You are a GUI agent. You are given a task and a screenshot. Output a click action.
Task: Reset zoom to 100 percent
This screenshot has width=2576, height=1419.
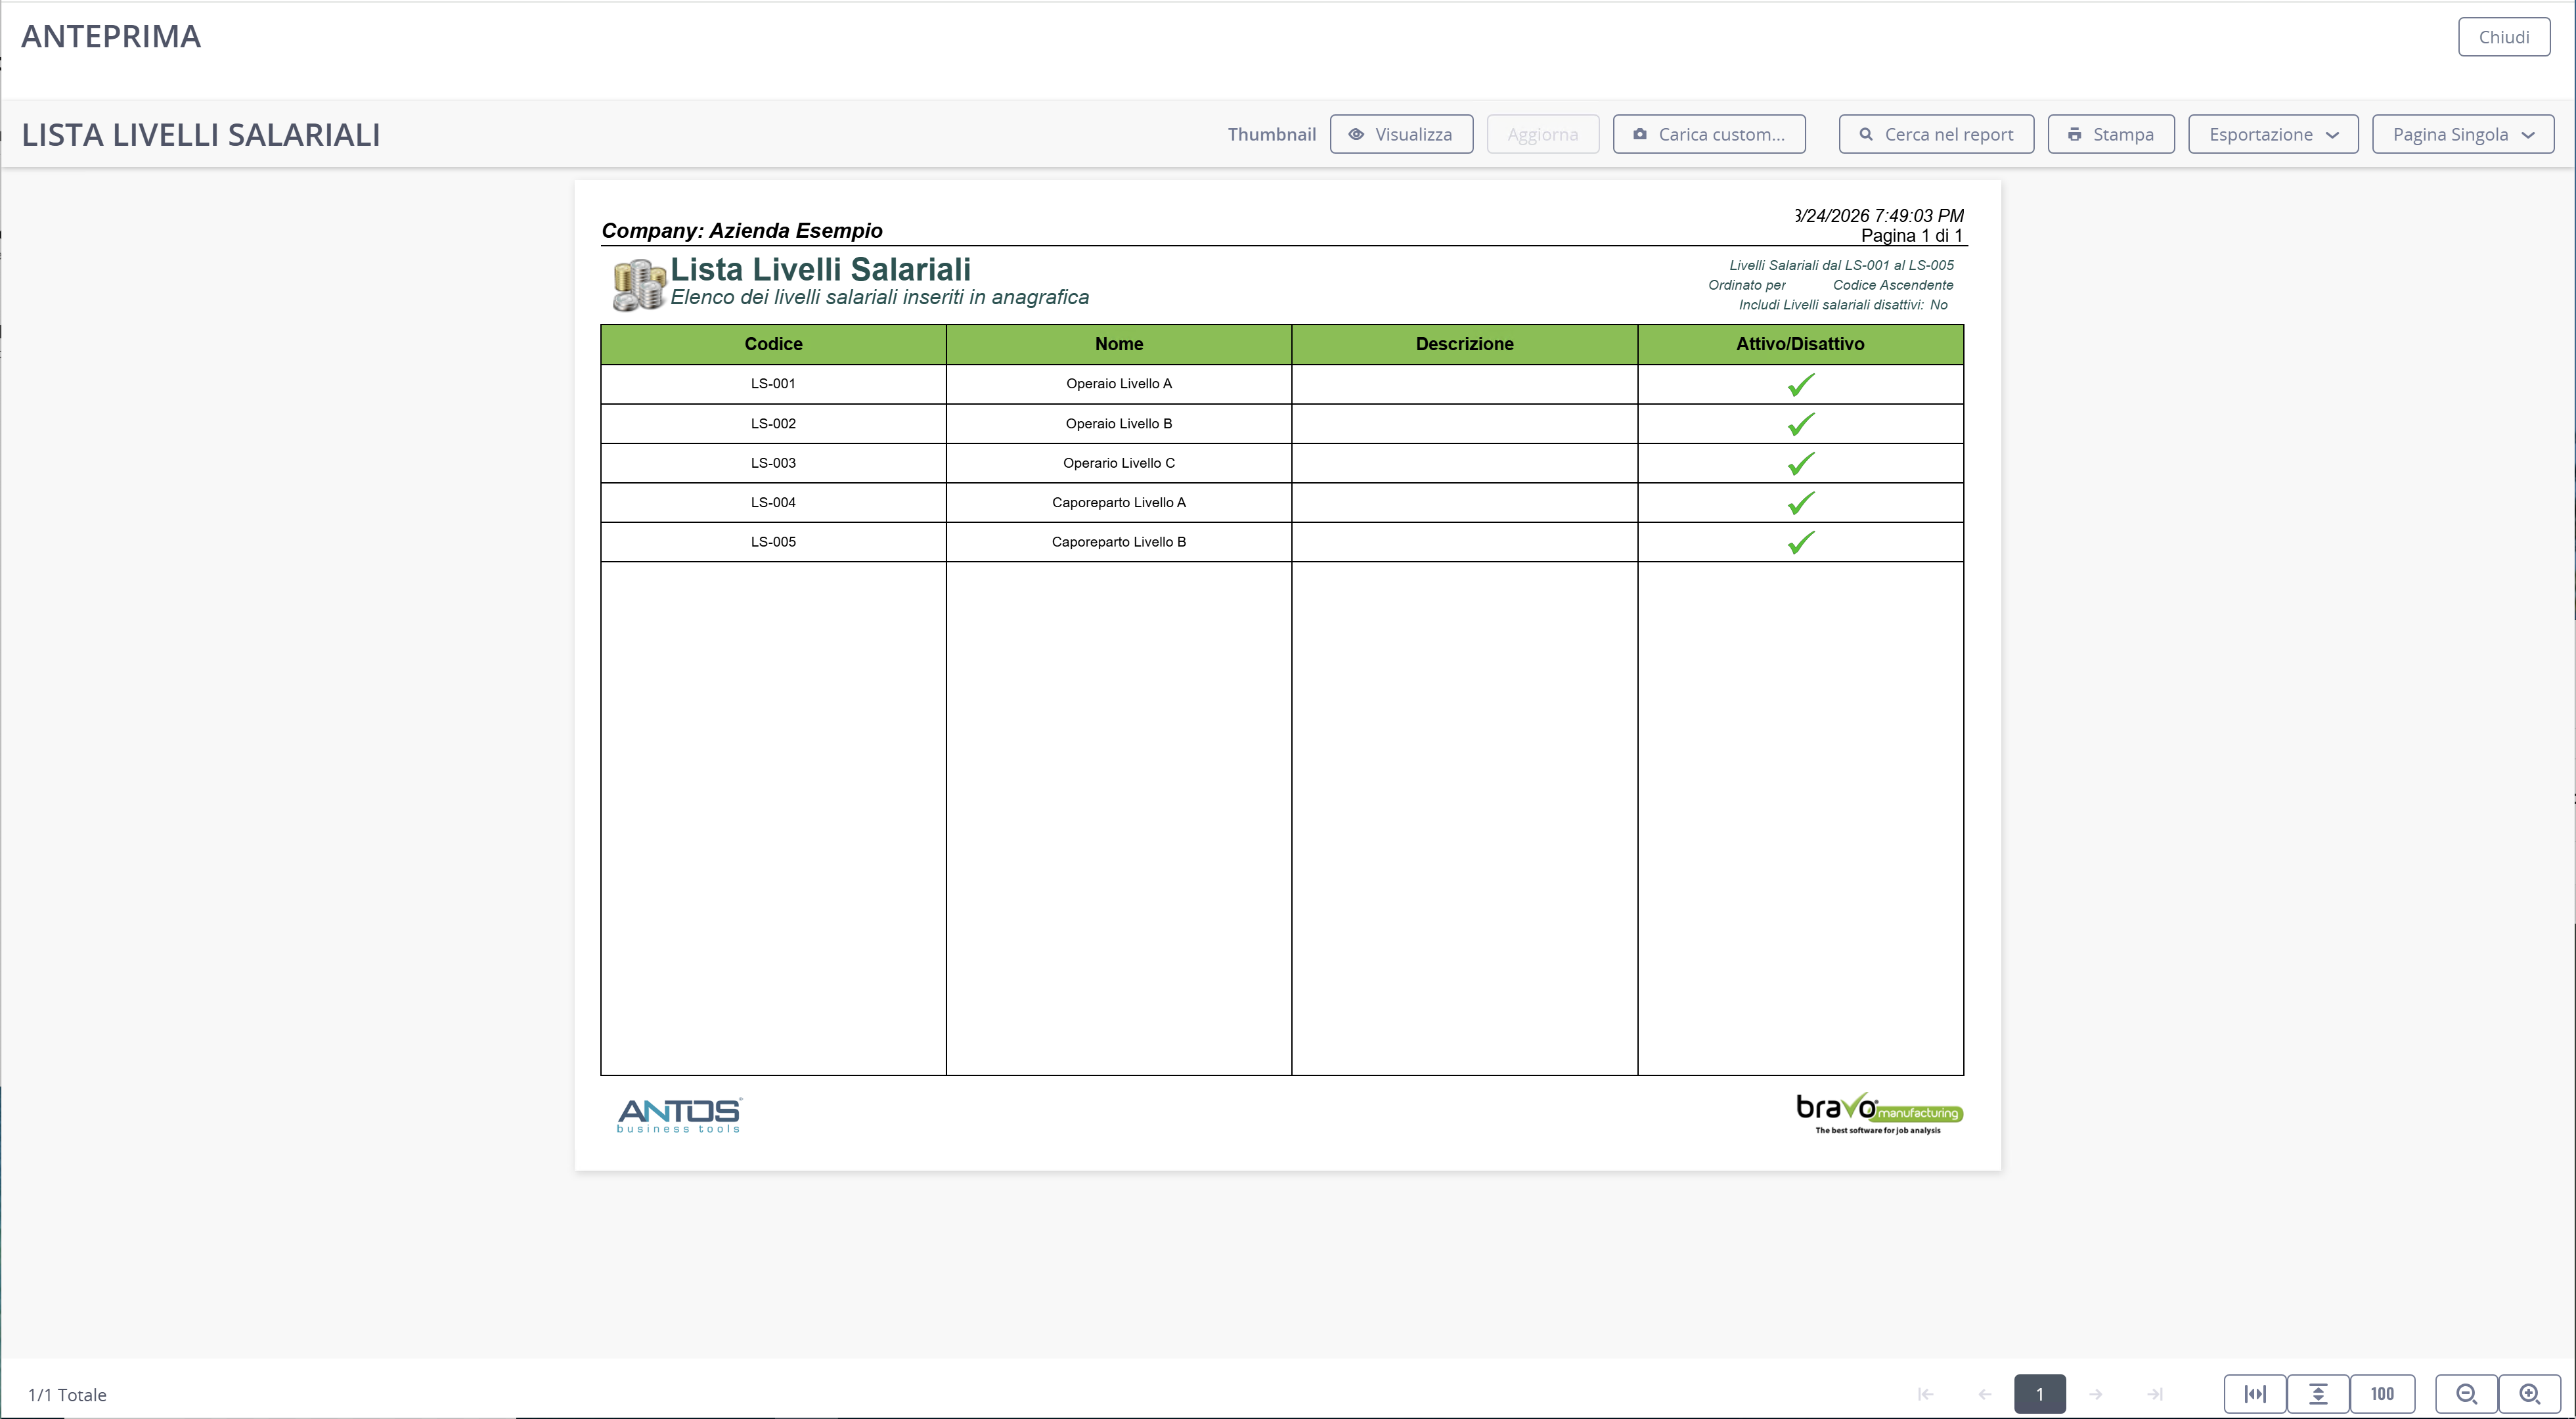point(2382,1394)
